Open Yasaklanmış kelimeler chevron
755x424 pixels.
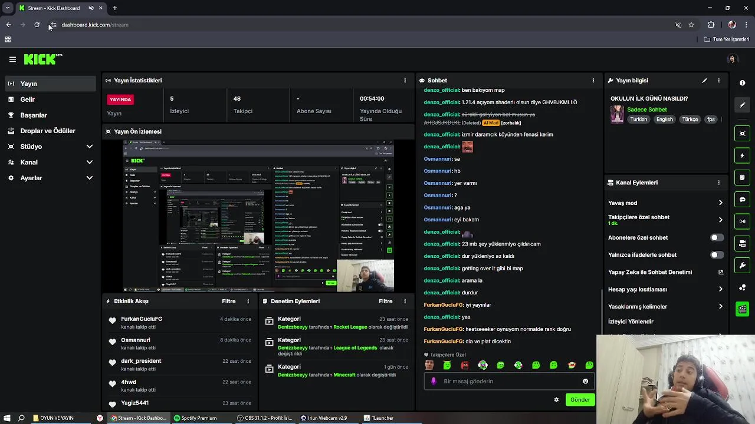click(x=720, y=307)
